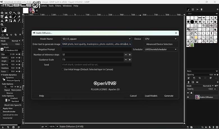Open the Scheduler dropdown
The height and width of the screenshot is (129, 219).
pos(161,49)
